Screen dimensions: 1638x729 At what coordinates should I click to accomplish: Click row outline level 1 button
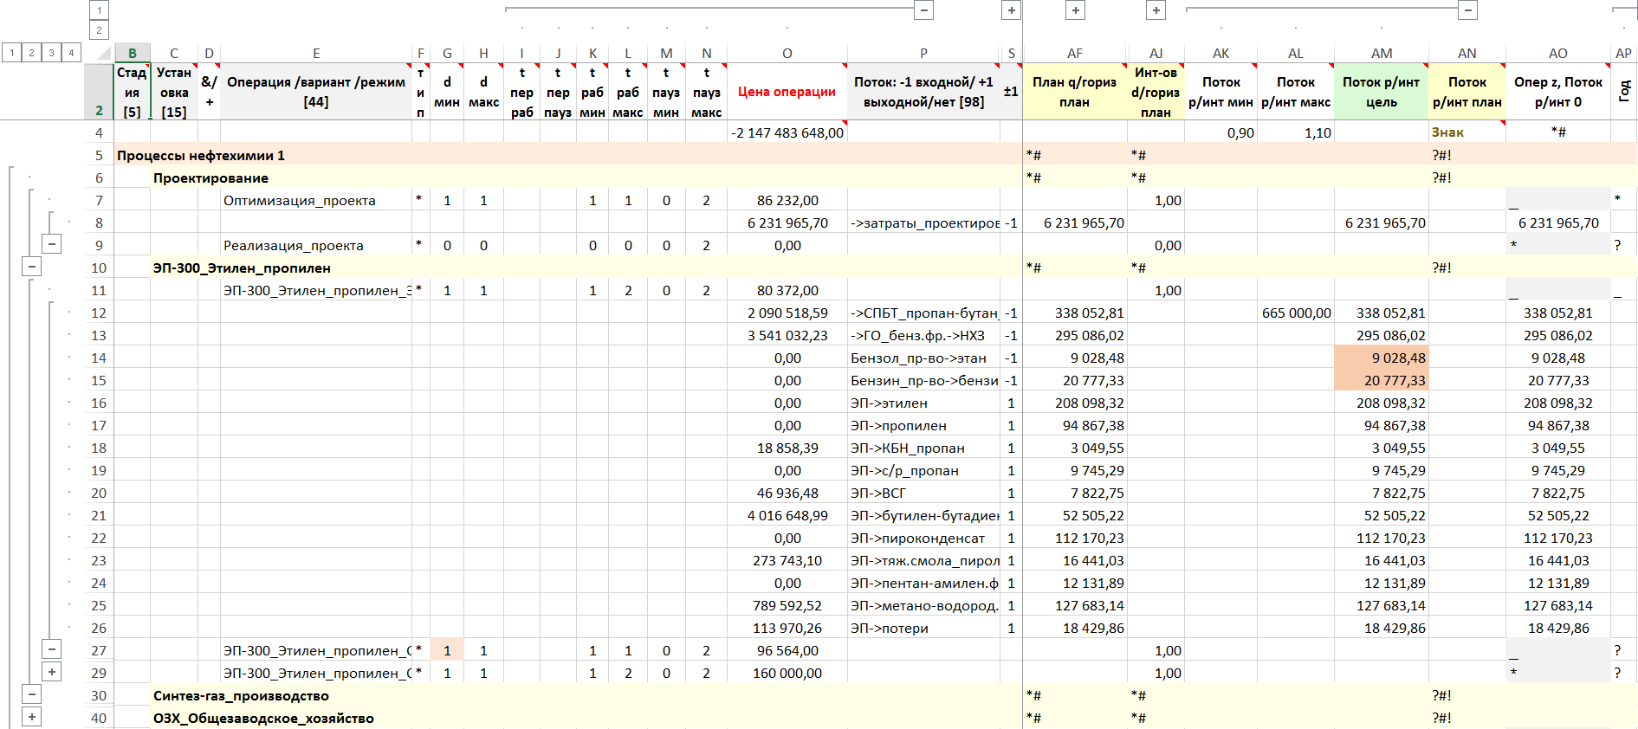tap(11, 53)
